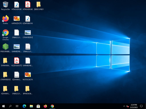Open the Windows Start menu
146x109 pixels.
[x=4, y=106]
